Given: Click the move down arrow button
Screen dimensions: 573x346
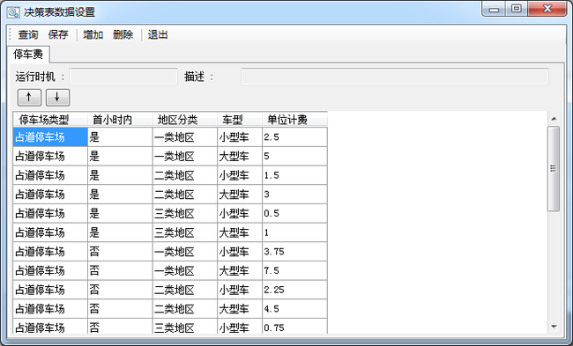Looking at the screenshot, I should point(57,98).
